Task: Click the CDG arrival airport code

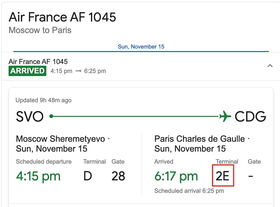Action: (x=250, y=117)
